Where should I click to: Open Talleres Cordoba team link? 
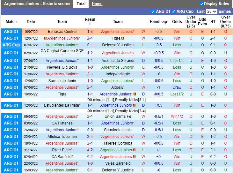118,143
